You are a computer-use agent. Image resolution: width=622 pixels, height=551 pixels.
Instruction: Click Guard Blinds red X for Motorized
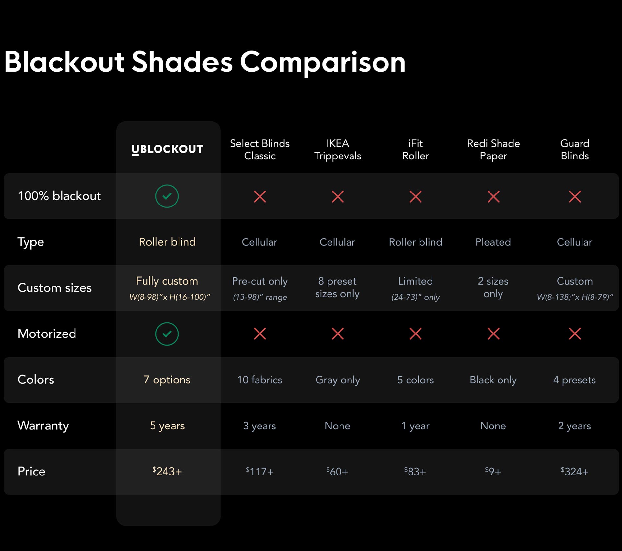pyautogui.click(x=575, y=334)
